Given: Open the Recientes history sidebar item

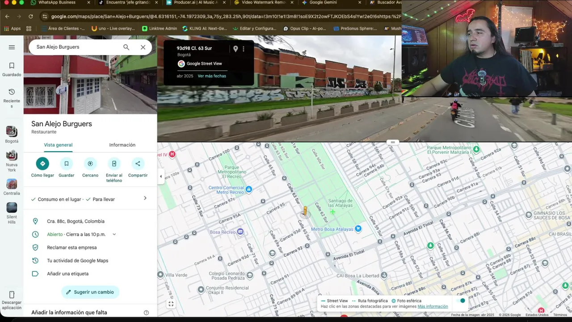Looking at the screenshot, I should click(x=12, y=98).
